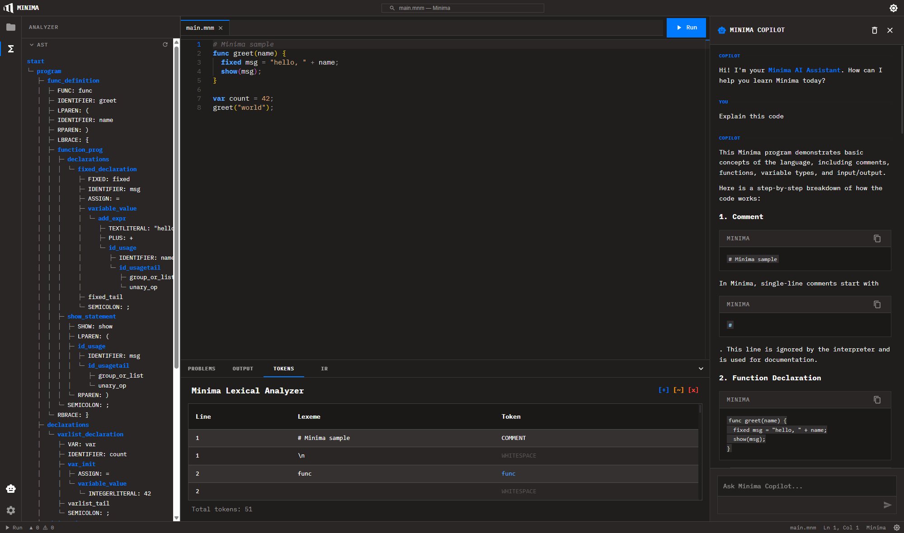Click main.mnm in the status bar
Viewport: 904px width, 533px height.
[x=803, y=528]
